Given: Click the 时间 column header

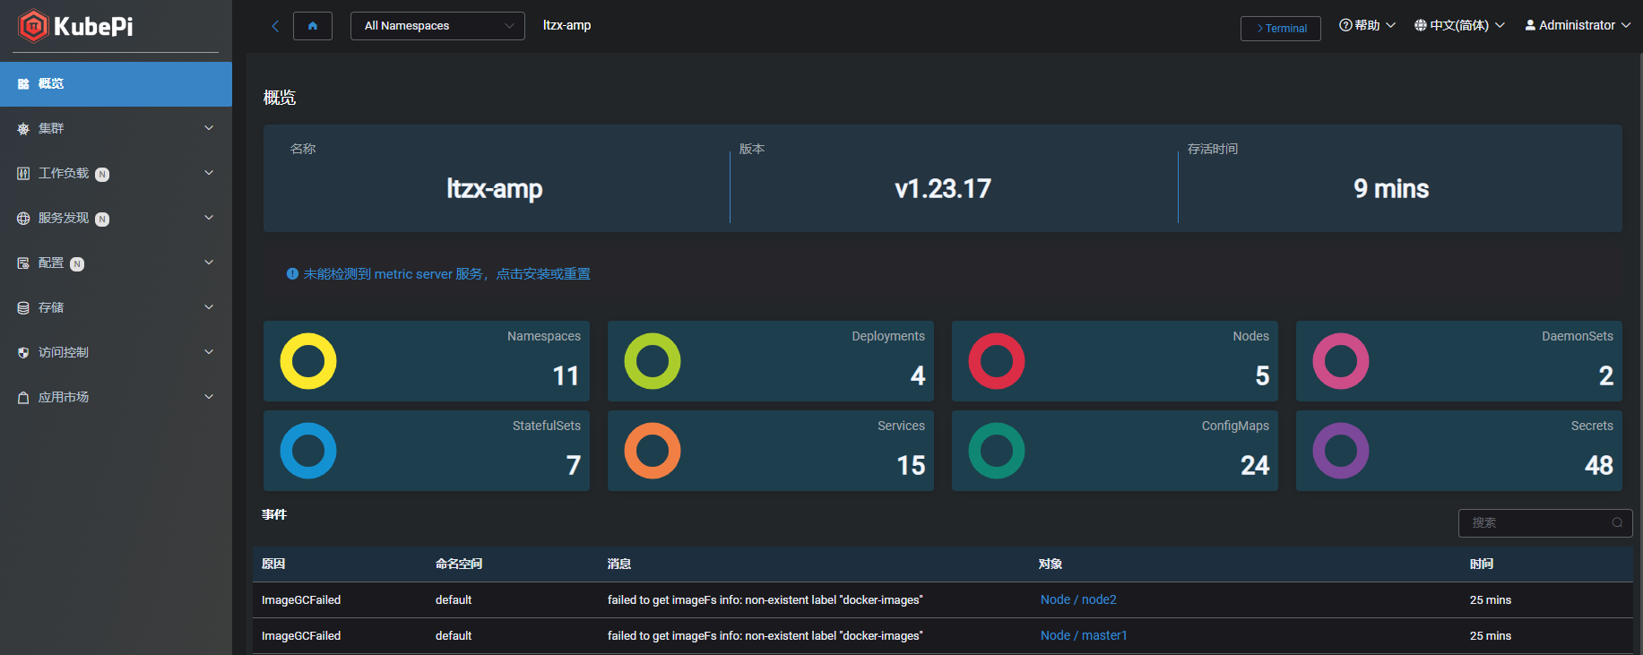Looking at the screenshot, I should (x=1482, y=565).
